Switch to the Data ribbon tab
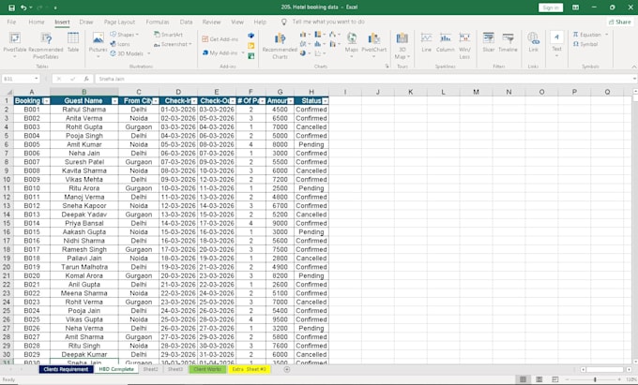The image size is (638, 385). coord(186,22)
